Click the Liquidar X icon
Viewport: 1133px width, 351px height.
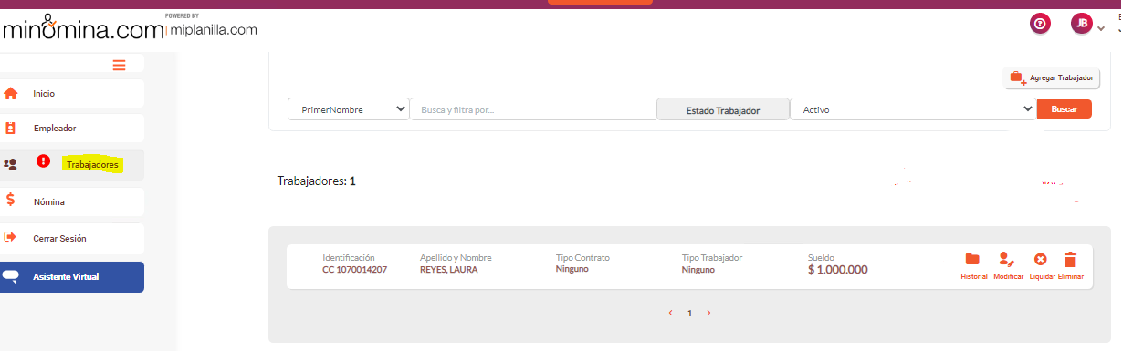point(1041,260)
